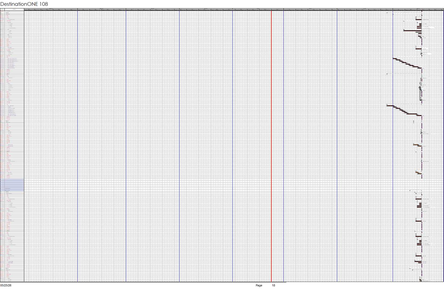Click the red vertical line in the Gantt chart
Viewport: 444px width, 289px height.
pos(271,146)
